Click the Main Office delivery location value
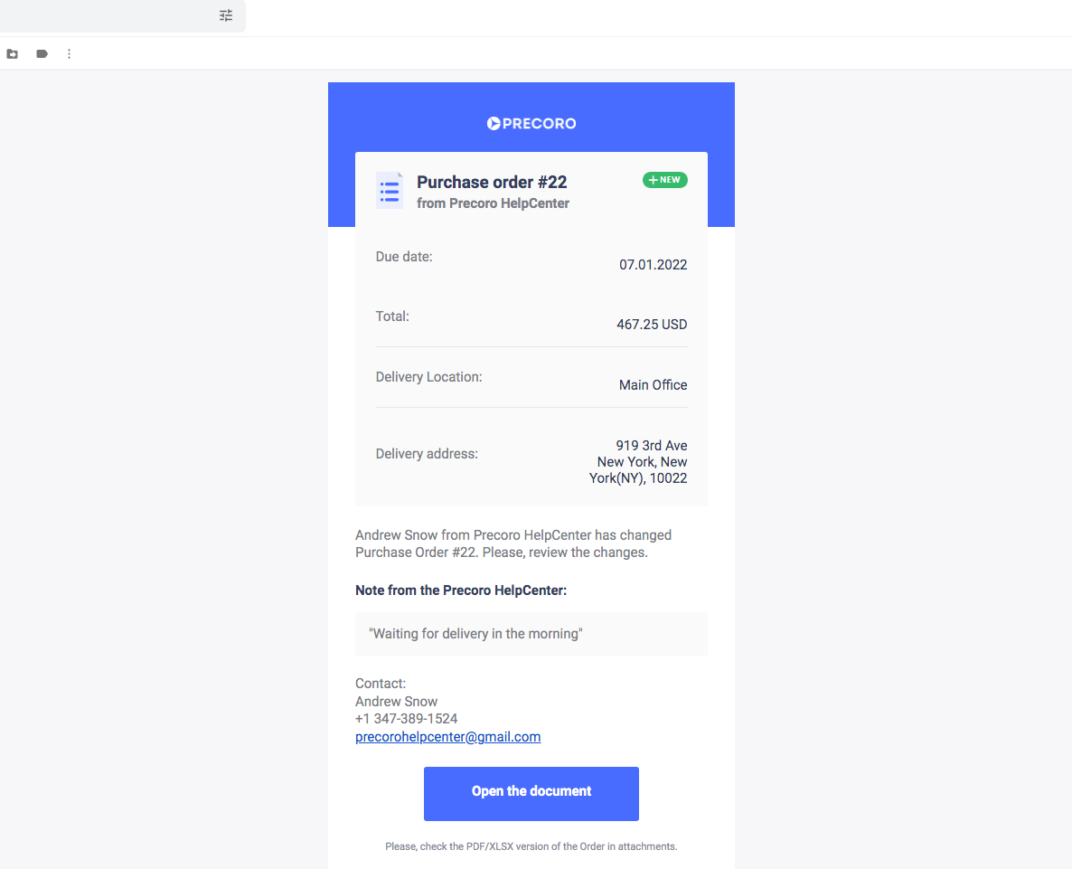This screenshot has width=1072, height=869. (653, 385)
